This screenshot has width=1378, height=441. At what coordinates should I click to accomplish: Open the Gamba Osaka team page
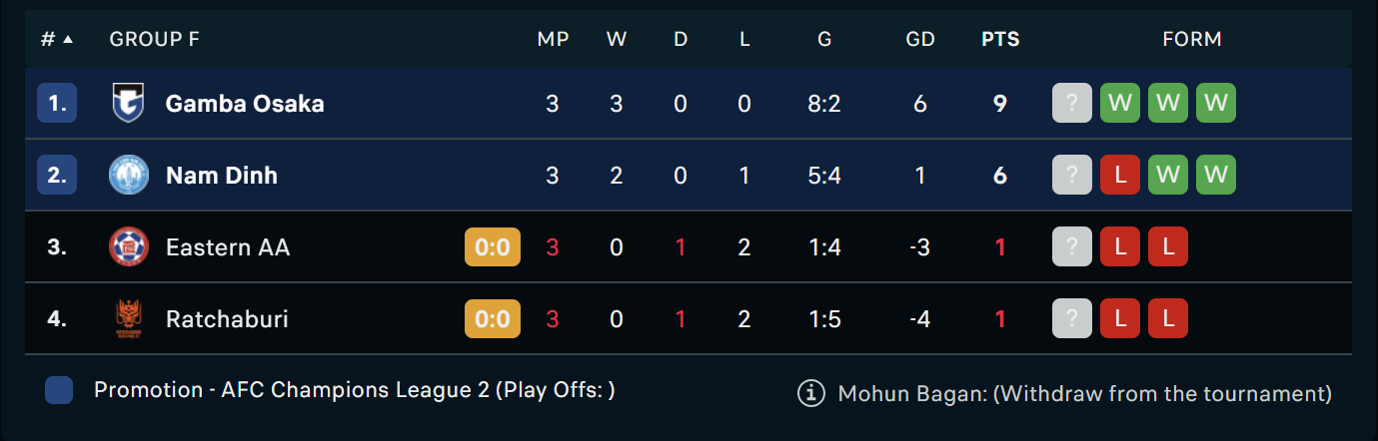click(x=245, y=104)
